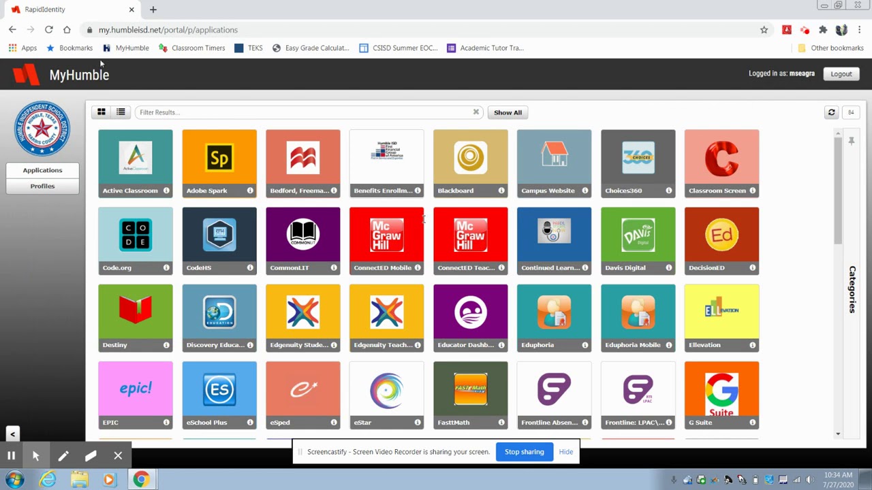Viewport: 872px width, 490px height.
Task: Open the Blackboard app tile
Action: point(470,163)
